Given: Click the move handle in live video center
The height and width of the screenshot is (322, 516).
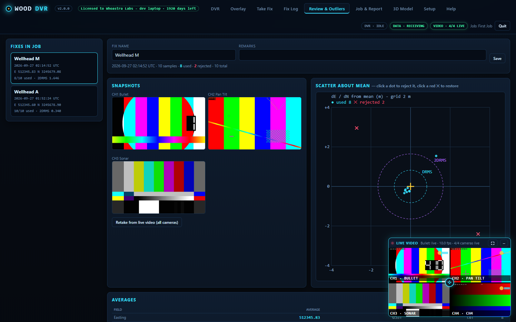Looking at the screenshot, I should (x=449, y=282).
